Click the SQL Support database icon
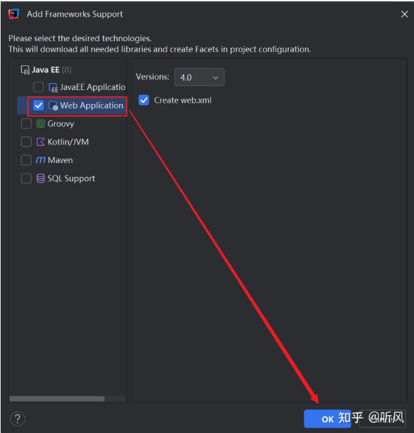 tap(41, 178)
